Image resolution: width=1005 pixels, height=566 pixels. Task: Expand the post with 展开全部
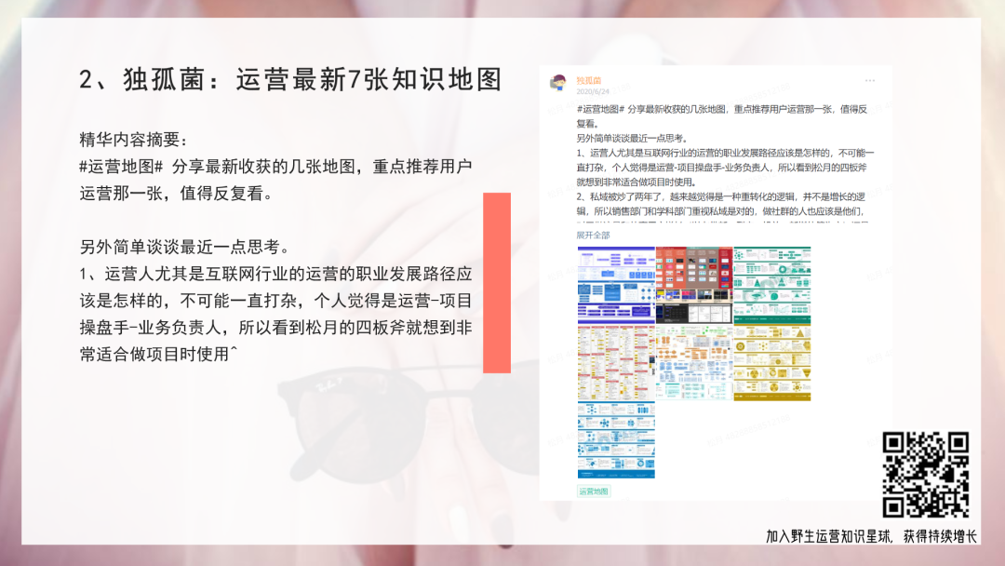(593, 236)
